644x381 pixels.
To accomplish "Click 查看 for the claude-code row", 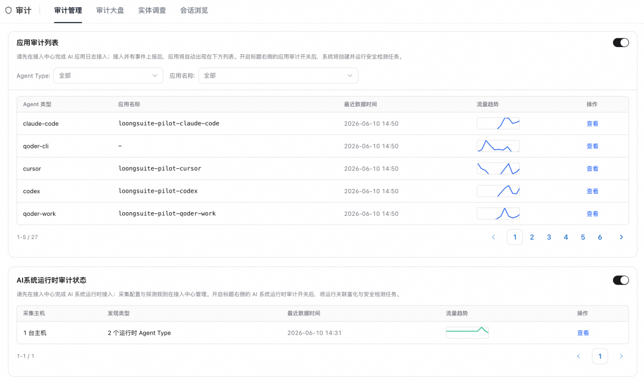I will pos(592,123).
